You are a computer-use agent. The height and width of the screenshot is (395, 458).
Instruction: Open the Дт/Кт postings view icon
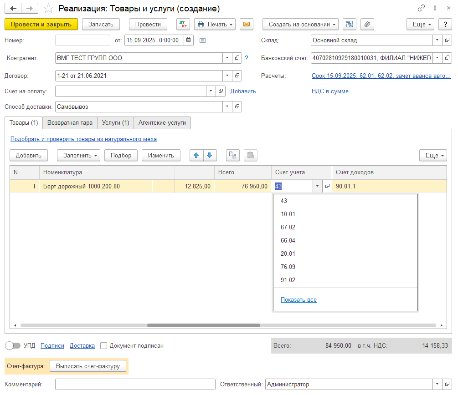(x=183, y=24)
